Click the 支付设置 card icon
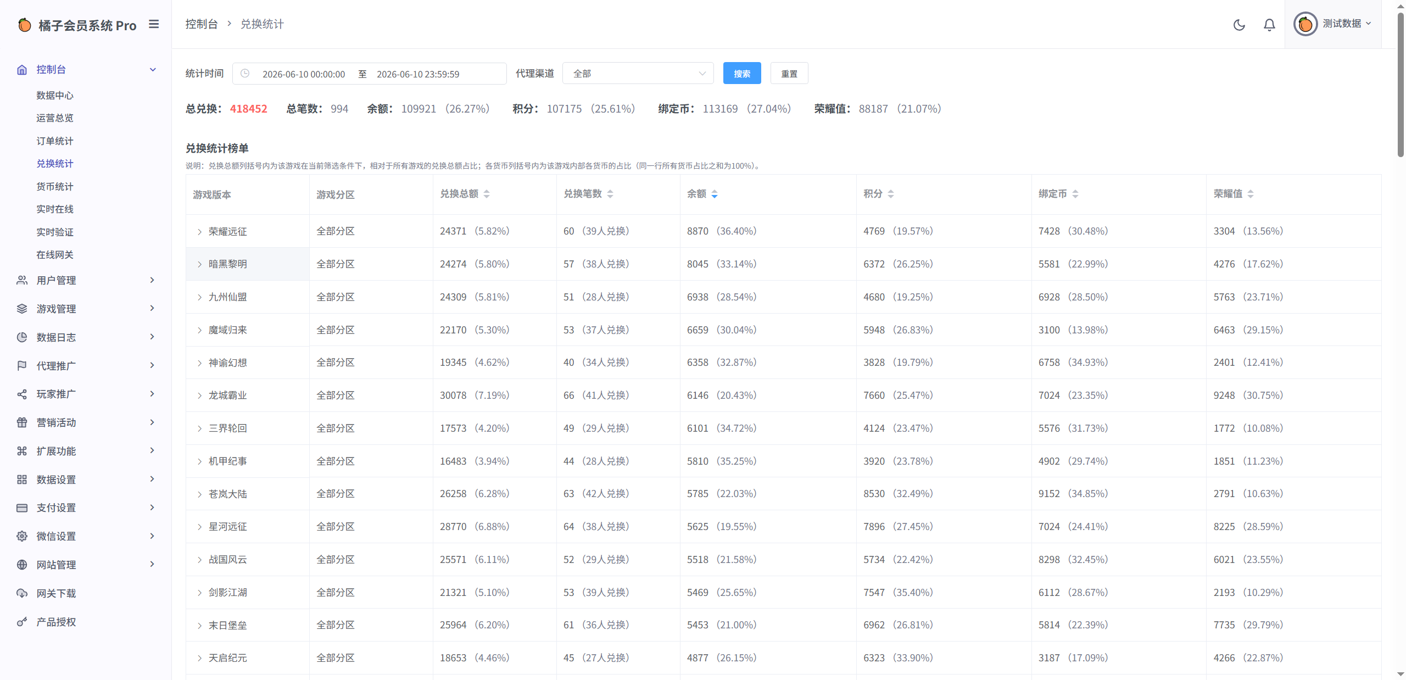Screen dimensions: 1406x680 click(x=22, y=508)
